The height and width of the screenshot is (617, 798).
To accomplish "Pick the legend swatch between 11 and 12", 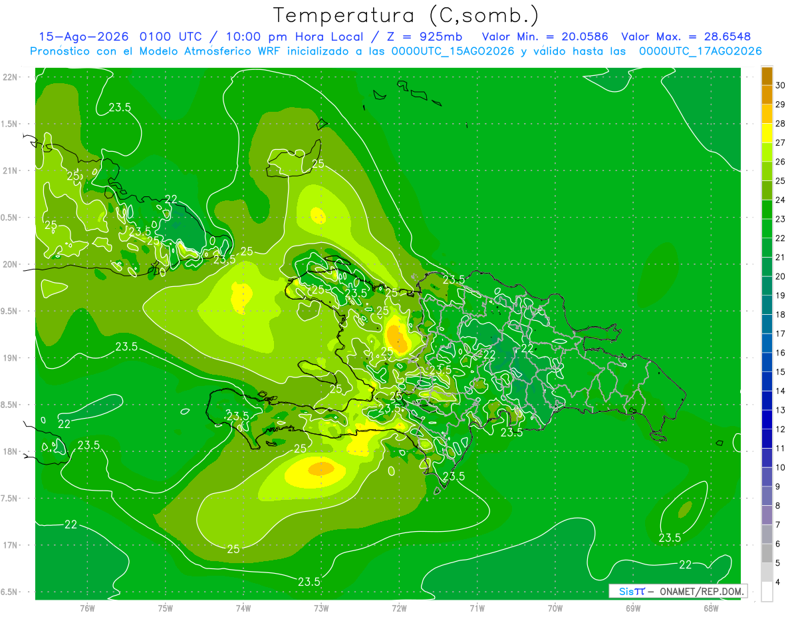I will click(x=767, y=439).
